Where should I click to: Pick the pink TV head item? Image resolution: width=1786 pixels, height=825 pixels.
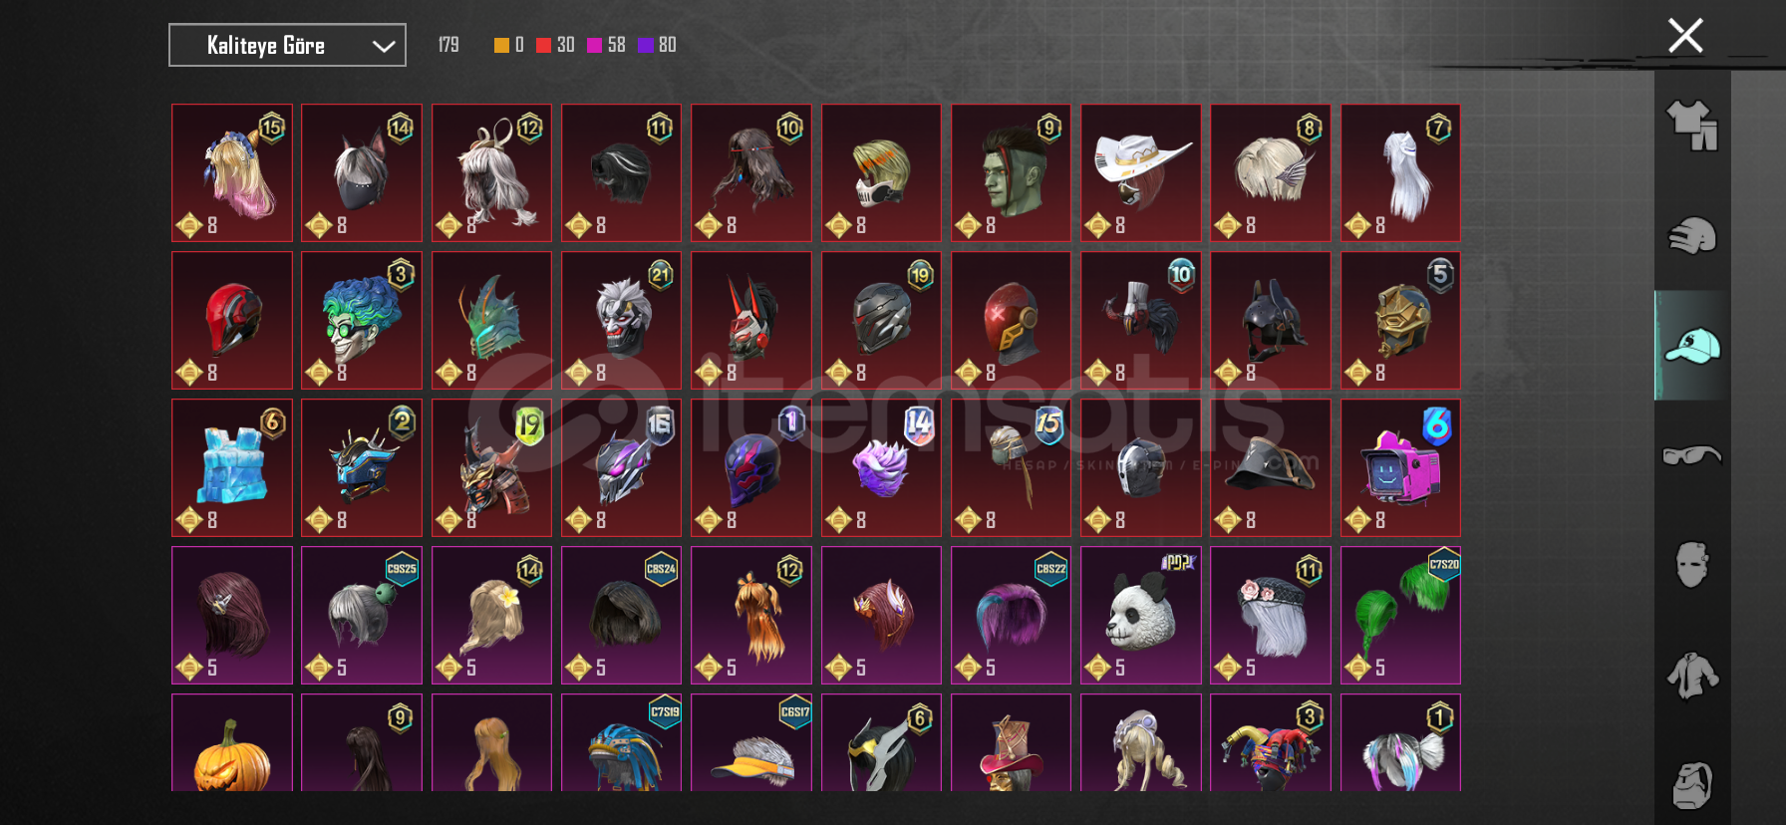[x=1400, y=467]
